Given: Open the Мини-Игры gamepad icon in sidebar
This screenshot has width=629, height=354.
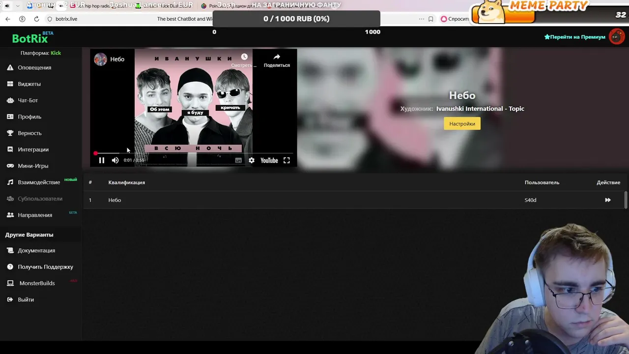Looking at the screenshot, I should [x=10, y=166].
